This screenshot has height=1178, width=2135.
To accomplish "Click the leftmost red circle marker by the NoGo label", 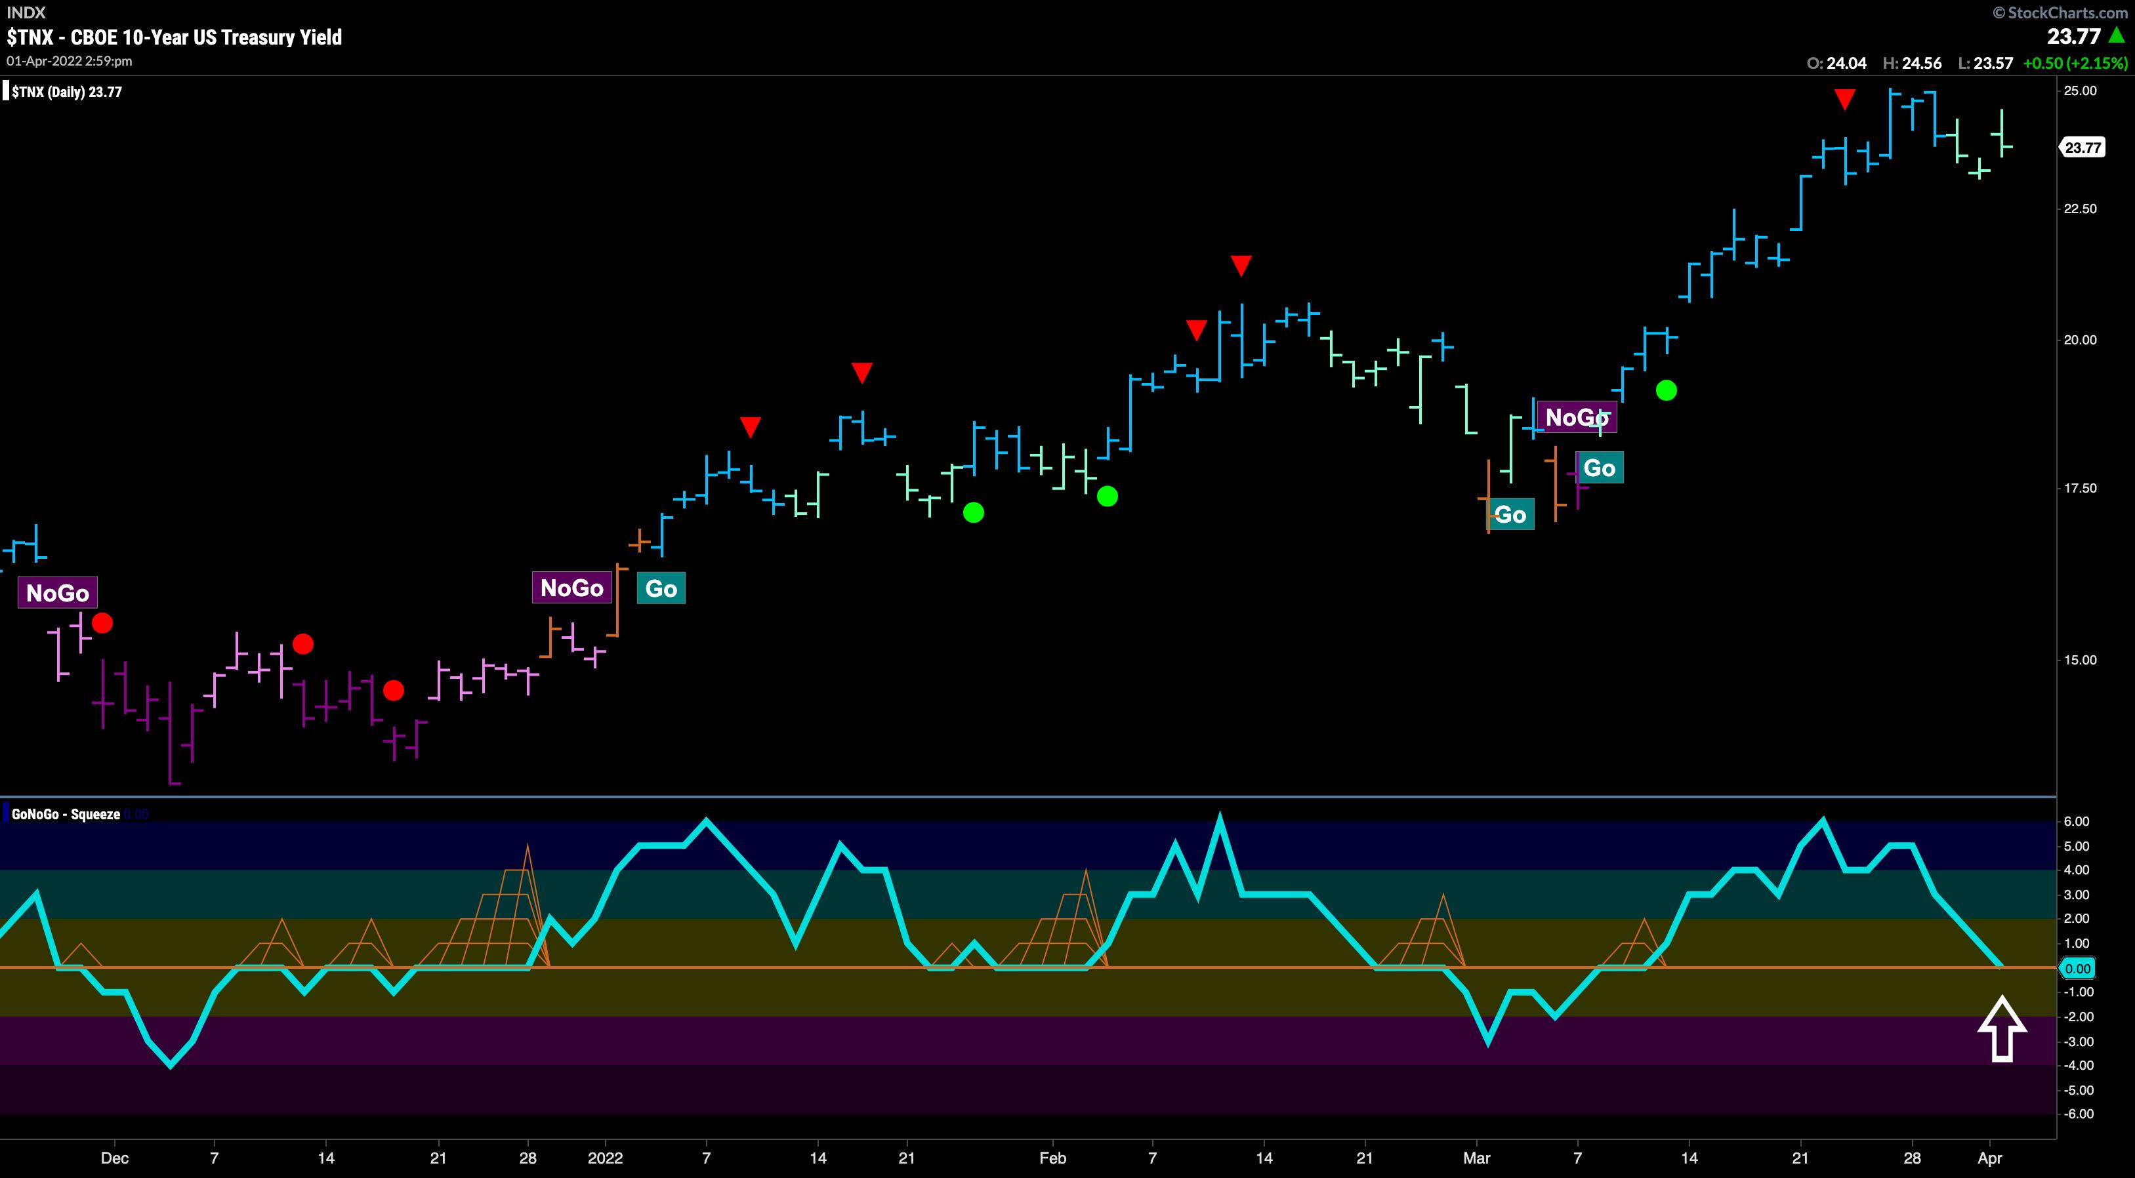I will (x=102, y=623).
